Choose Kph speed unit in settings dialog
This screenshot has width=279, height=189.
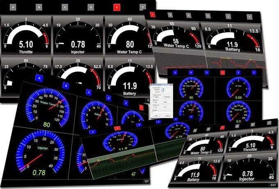[155, 102]
